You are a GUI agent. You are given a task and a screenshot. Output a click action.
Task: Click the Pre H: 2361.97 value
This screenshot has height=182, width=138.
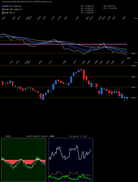87,8
